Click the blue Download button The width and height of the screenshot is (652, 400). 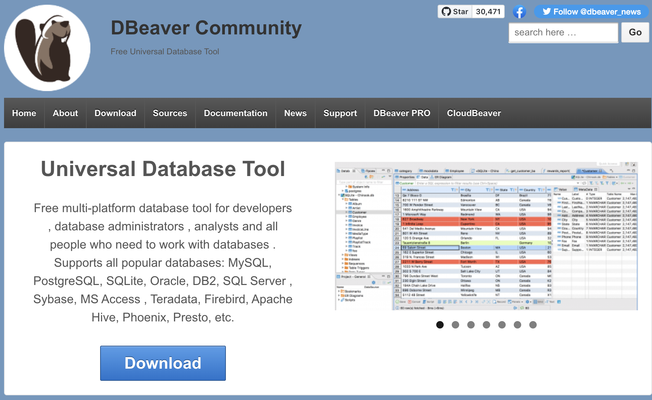[163, 363]
